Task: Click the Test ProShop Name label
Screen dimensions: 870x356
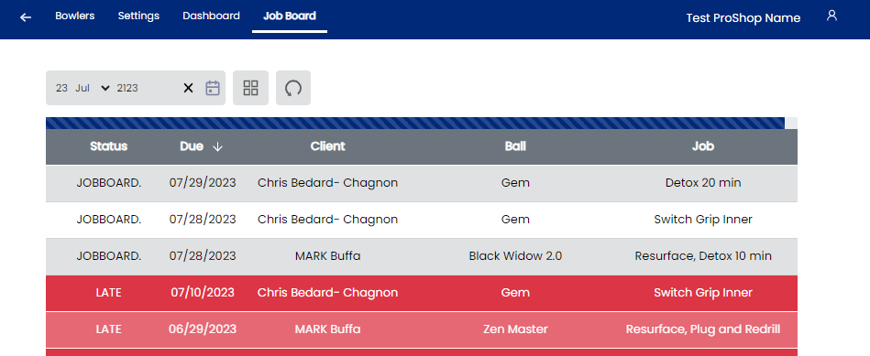Action: 743,18
